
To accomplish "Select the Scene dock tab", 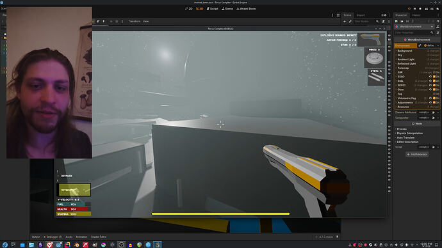I will pyautogui.click(x=348, y=15).
